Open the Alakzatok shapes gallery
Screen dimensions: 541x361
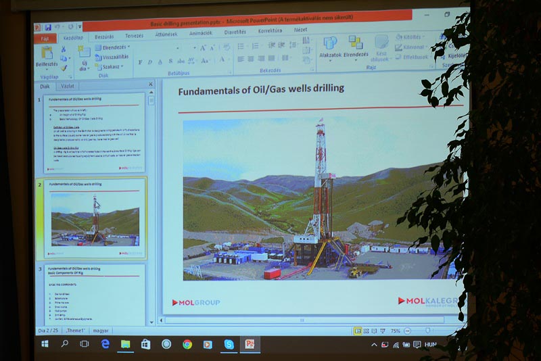point(330,45)
